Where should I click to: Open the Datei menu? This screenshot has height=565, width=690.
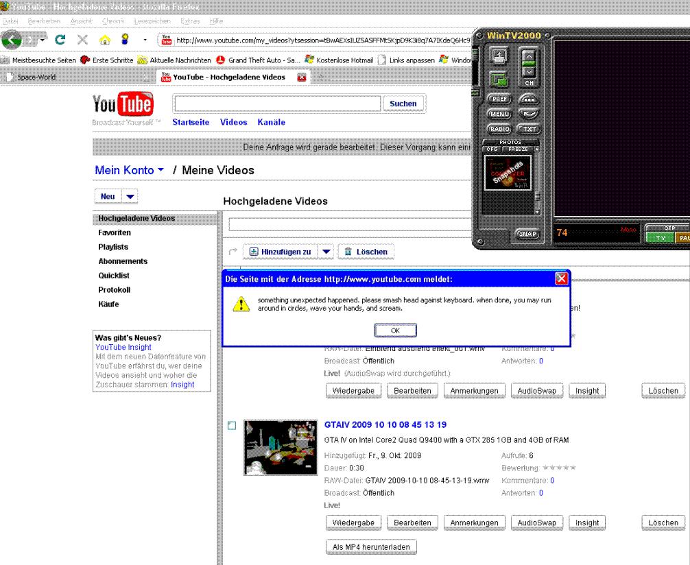pyautogui.click(x=10, y=21)
